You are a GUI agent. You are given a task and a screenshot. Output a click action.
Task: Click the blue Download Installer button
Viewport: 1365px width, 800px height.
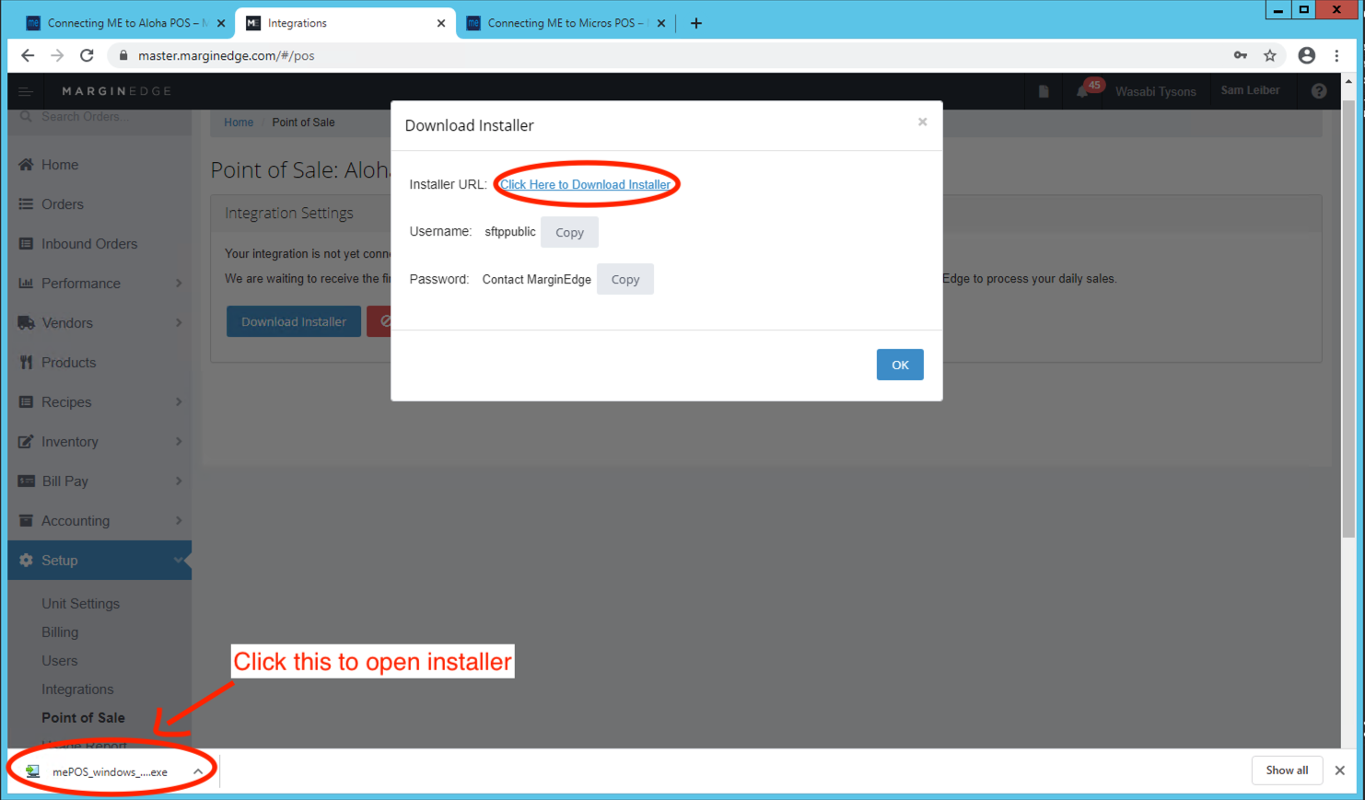pyautogui.click(x=294, y=321)
